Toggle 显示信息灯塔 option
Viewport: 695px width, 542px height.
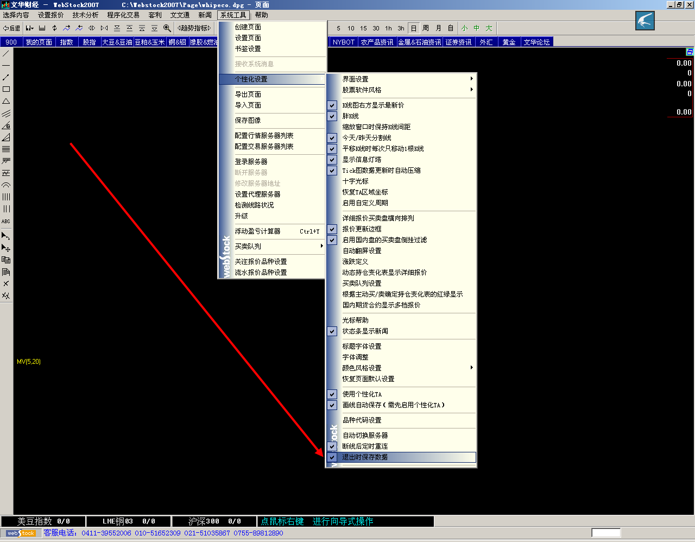click(401, 160)
